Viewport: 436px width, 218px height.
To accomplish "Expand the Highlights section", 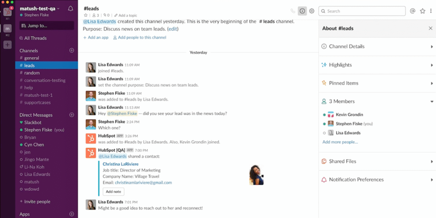I will 377,65.
